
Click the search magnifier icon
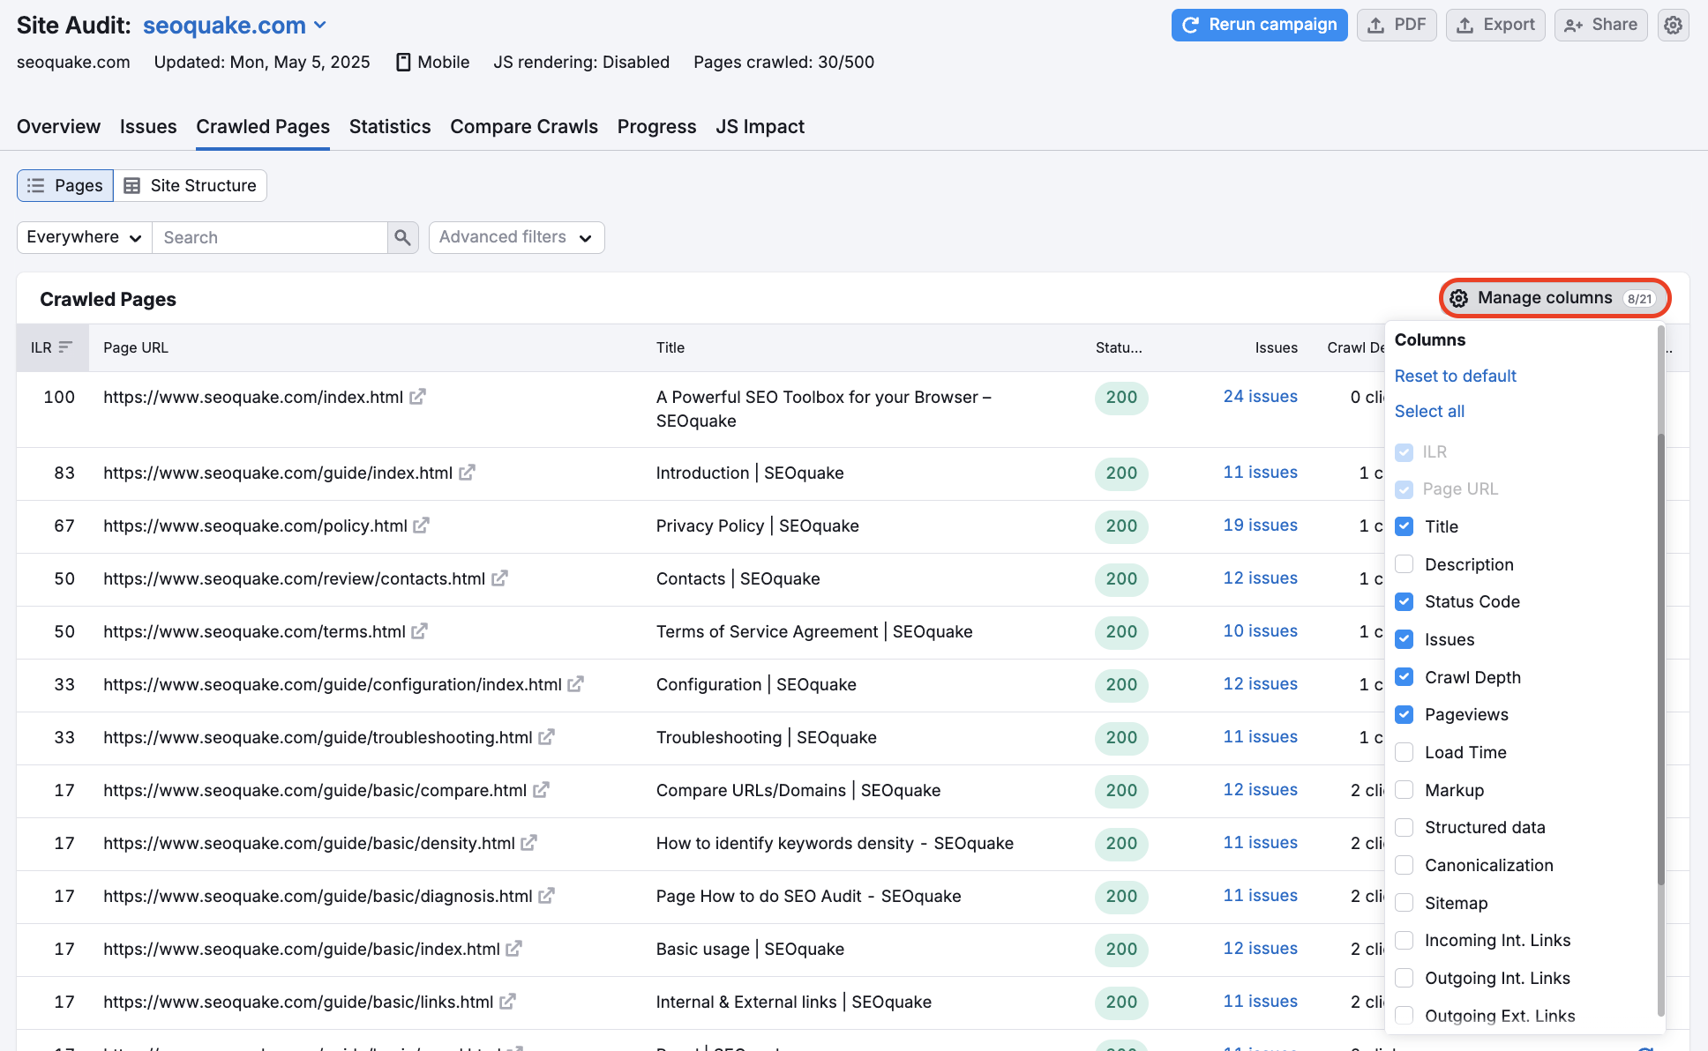402,237
